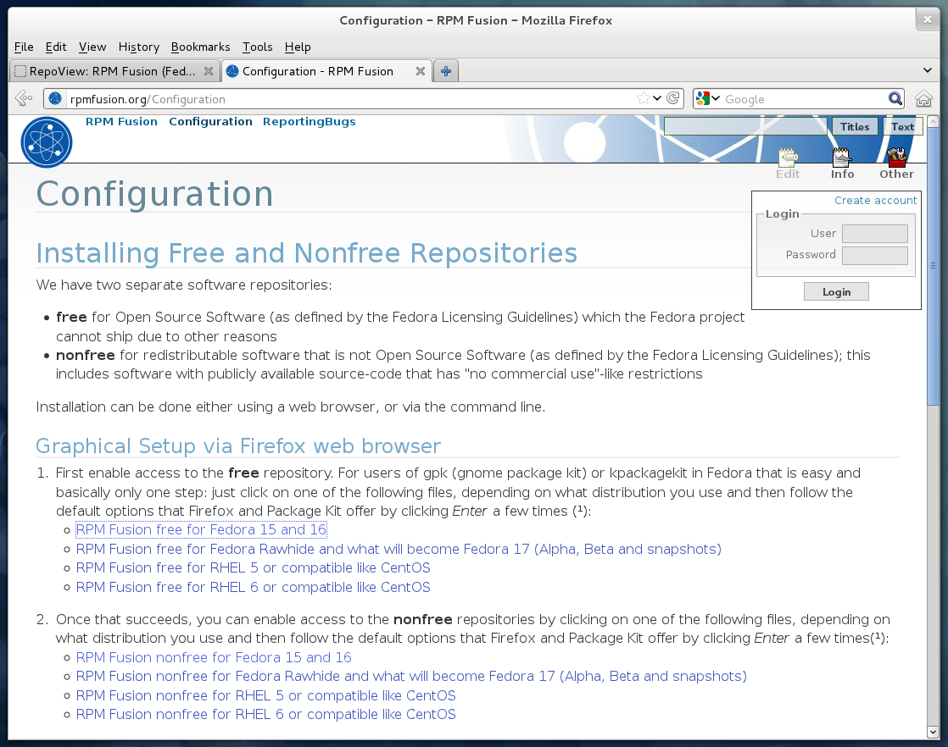Image resolution: width=948 pixels, height=747 pixels.
Task: Switch to the RepoView: RPM Fusion tab
Action: (114, 71)
